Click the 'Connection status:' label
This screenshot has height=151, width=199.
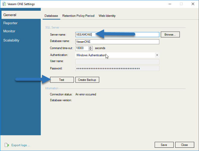click(x=61, y=94)
